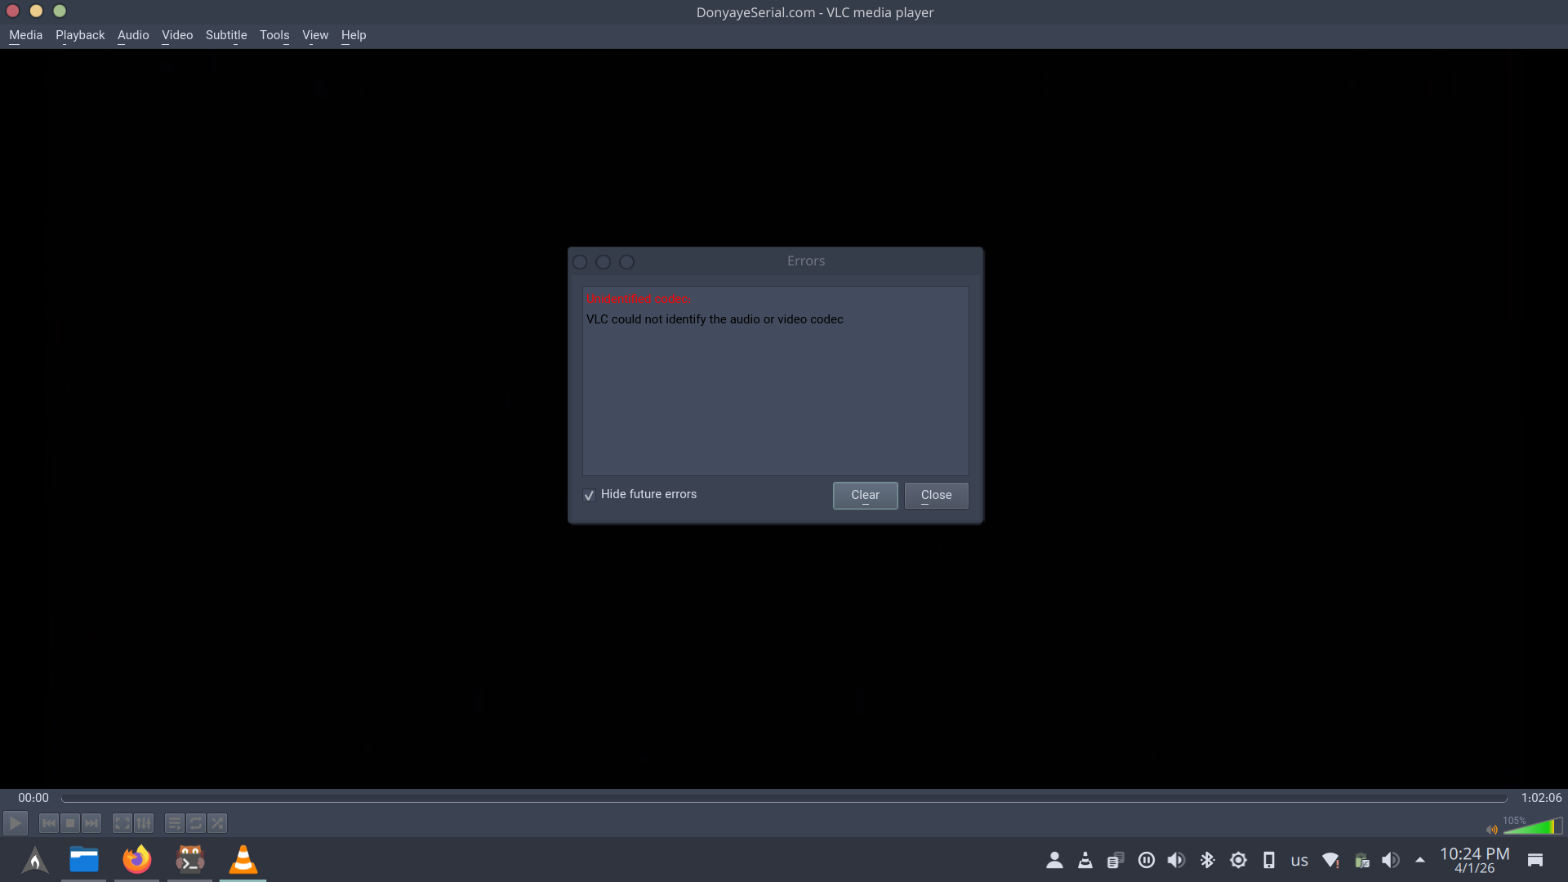1568x882 pixels.
Task: Click the VLC system tray cone icon
Action: [x=1085, y=860]
